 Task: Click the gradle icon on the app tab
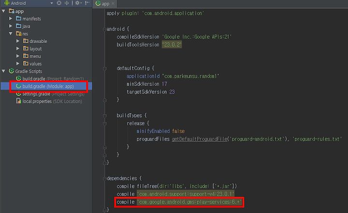(98, 3)
